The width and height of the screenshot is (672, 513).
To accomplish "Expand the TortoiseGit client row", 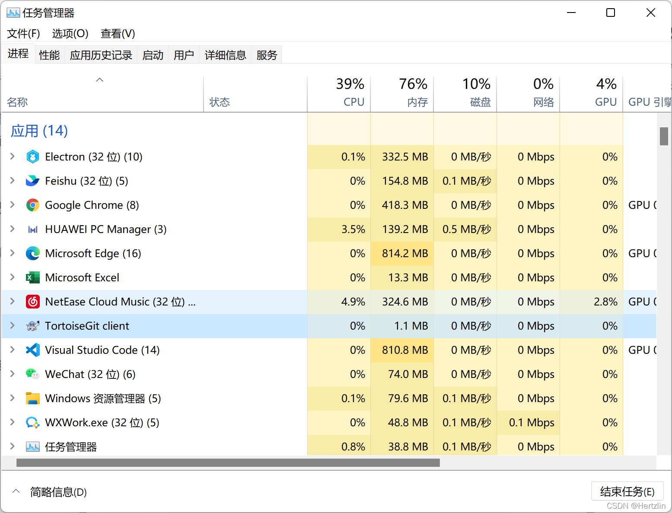I will pyautogui.click(x=13, y=325).
